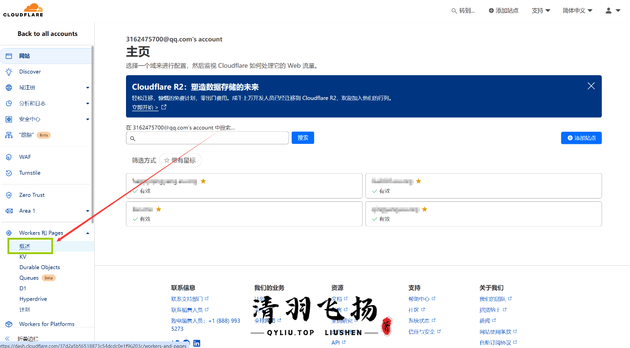Click the Area 1 envelope icon
Image resolution: width=630 pixels, height=348 pixels.
9,211
